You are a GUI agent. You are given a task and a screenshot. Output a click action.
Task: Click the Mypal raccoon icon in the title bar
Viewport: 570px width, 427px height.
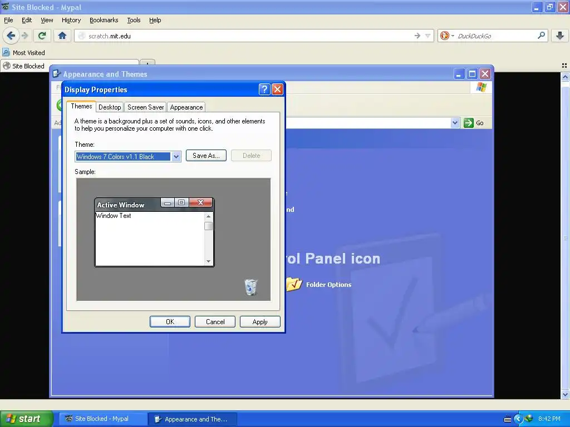pyautogui.click(x=6, y=7)
